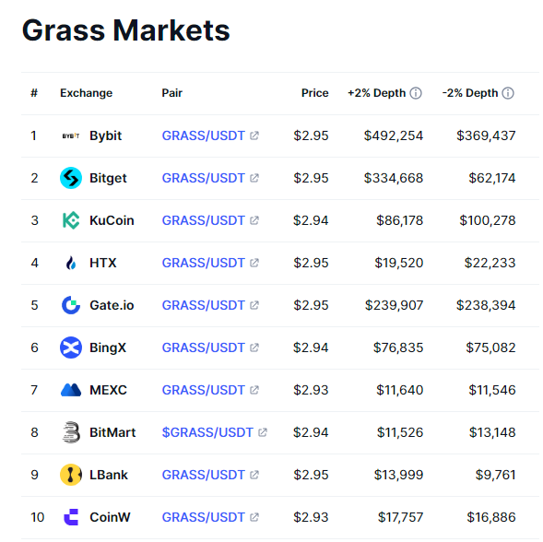
Task: Open LBank GRASS/USDT pair link
Action: 203,475
